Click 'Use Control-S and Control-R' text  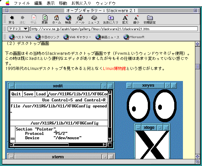[74, 100]
